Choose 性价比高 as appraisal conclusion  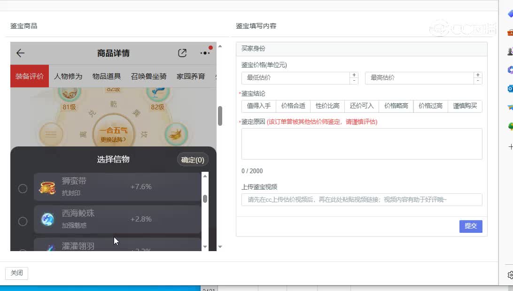coord(327,106)
